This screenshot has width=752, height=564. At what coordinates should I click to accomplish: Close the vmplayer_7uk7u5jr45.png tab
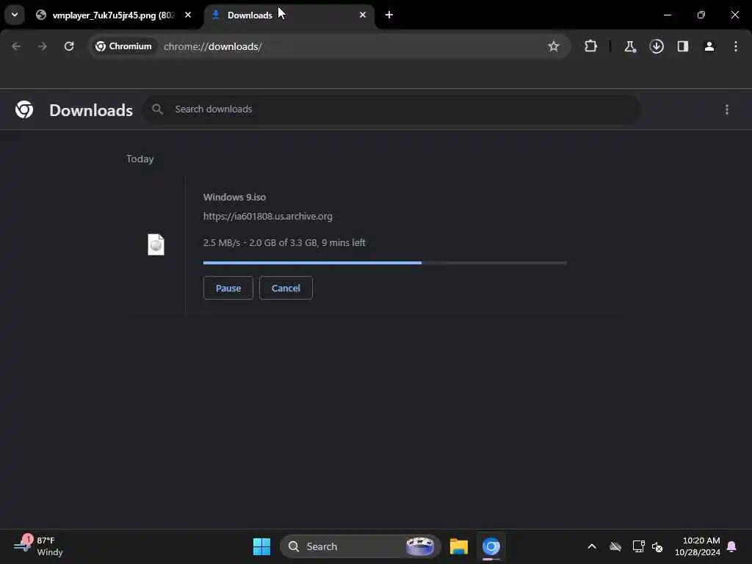click(188, 15)
